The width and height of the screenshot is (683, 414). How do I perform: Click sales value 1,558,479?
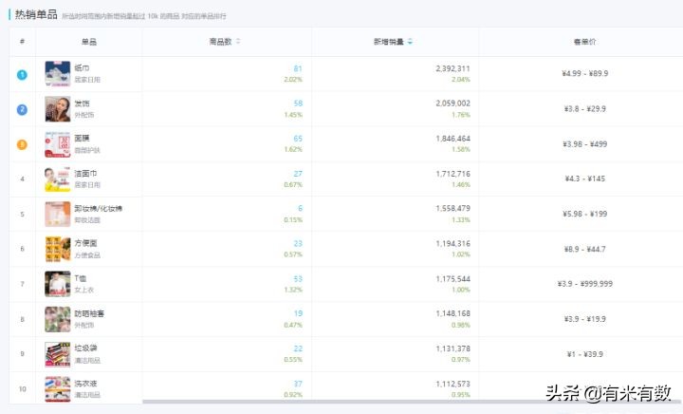(x=453, y=208)
